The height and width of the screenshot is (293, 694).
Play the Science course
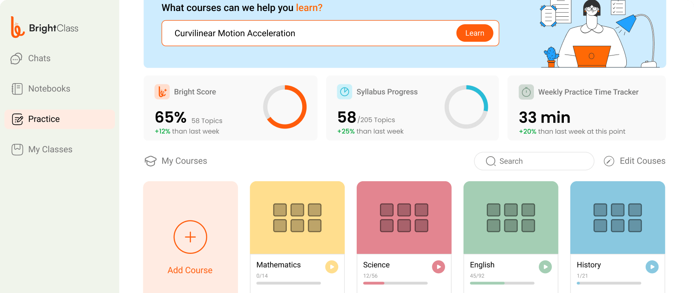coord(438,267)
